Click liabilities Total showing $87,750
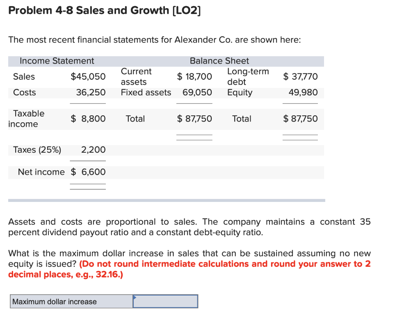420x330 pixels. pyautogui.click(x=300, y=119)
